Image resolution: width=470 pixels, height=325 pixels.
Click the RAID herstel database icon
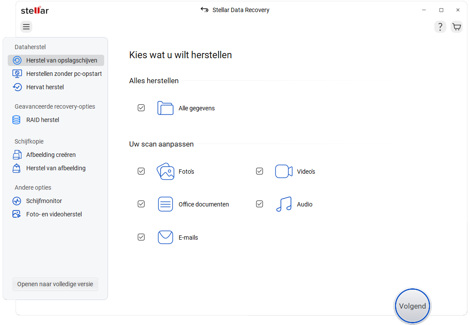(16, 120)
